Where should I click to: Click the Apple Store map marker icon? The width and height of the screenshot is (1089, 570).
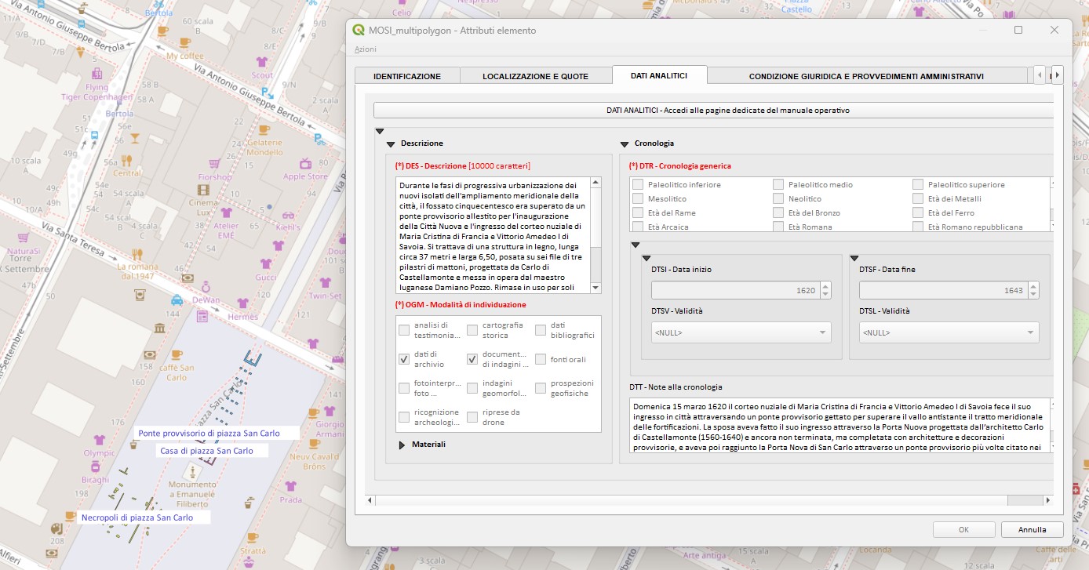tap(305, 164)
